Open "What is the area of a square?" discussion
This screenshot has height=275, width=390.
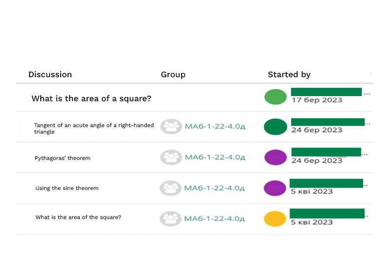tap(91, 98)
